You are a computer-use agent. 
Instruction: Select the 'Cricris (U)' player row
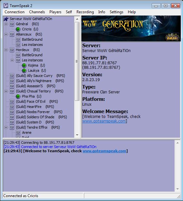click(30, 29)
